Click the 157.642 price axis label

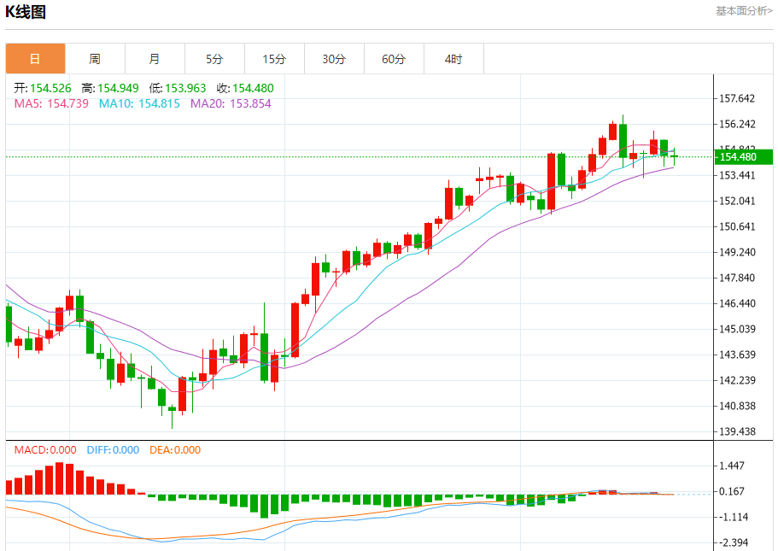tap(737, 98)
